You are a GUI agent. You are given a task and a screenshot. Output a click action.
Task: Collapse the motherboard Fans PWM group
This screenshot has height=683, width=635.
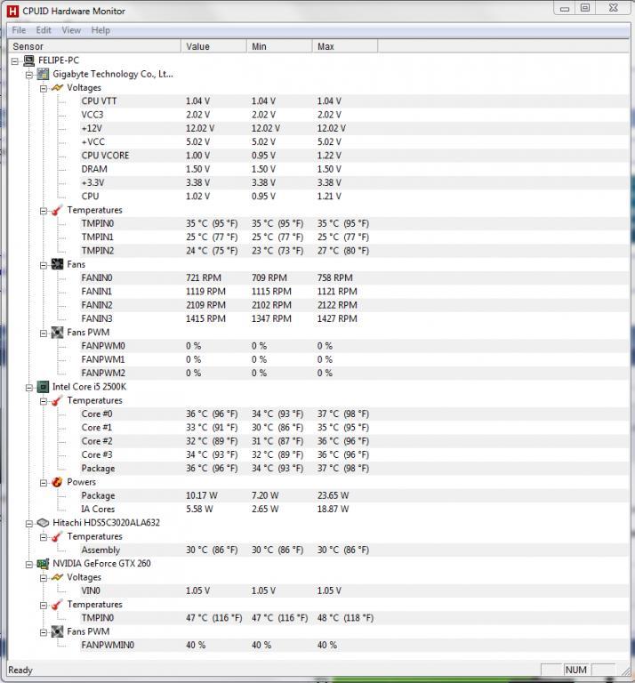coord(44,333)
